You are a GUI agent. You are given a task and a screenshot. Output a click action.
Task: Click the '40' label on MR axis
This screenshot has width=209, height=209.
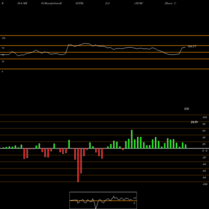[204, 138]
